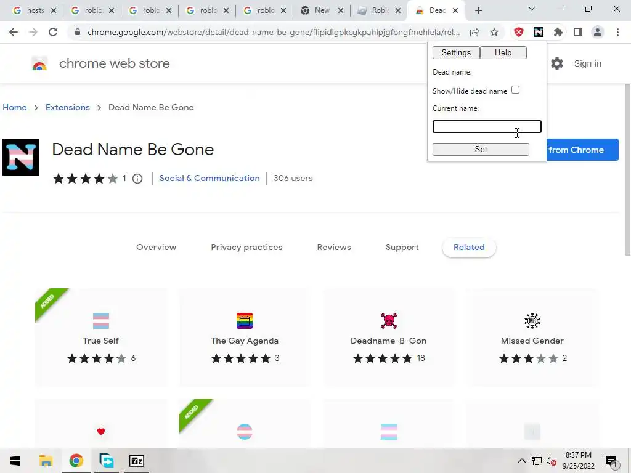
Task: Open the tab search dropdown chevron
Action: point(532,9)
